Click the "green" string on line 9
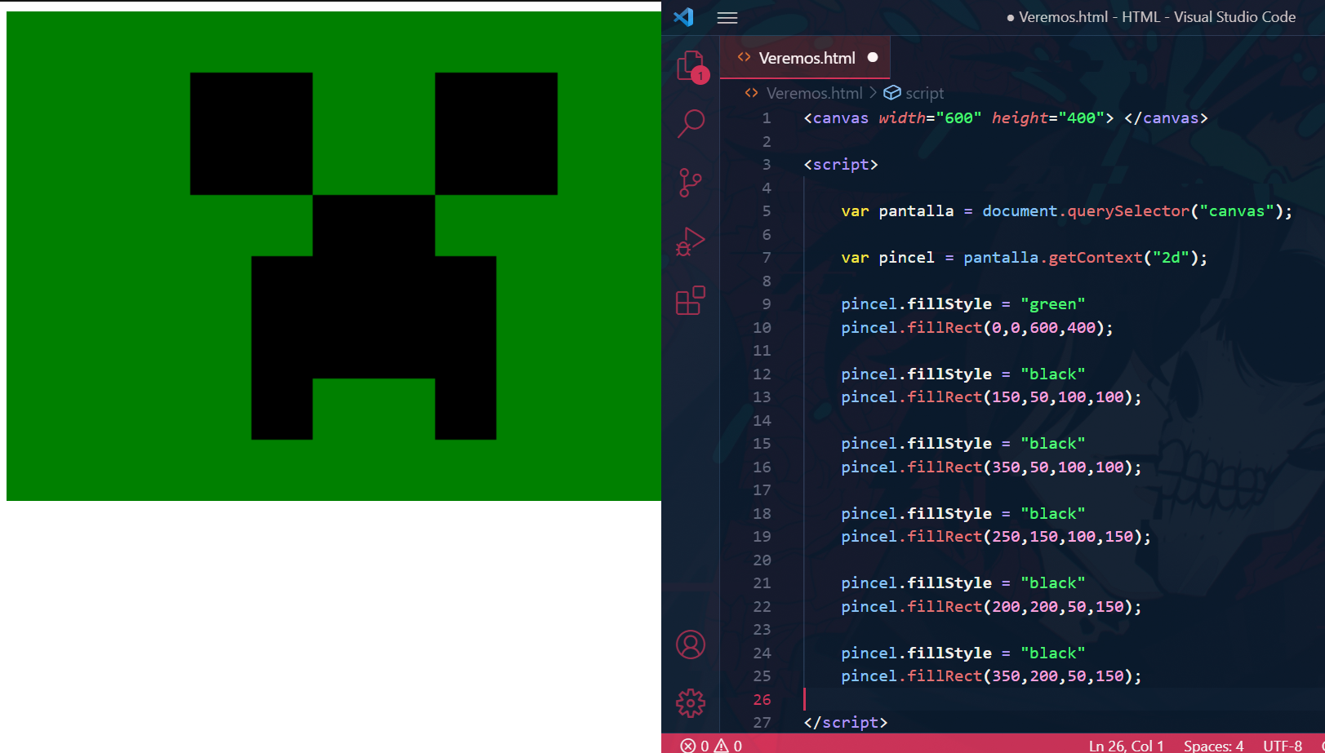Image resolution: width=1325 pixels, height=753 pixels. tap(1053, 304)
